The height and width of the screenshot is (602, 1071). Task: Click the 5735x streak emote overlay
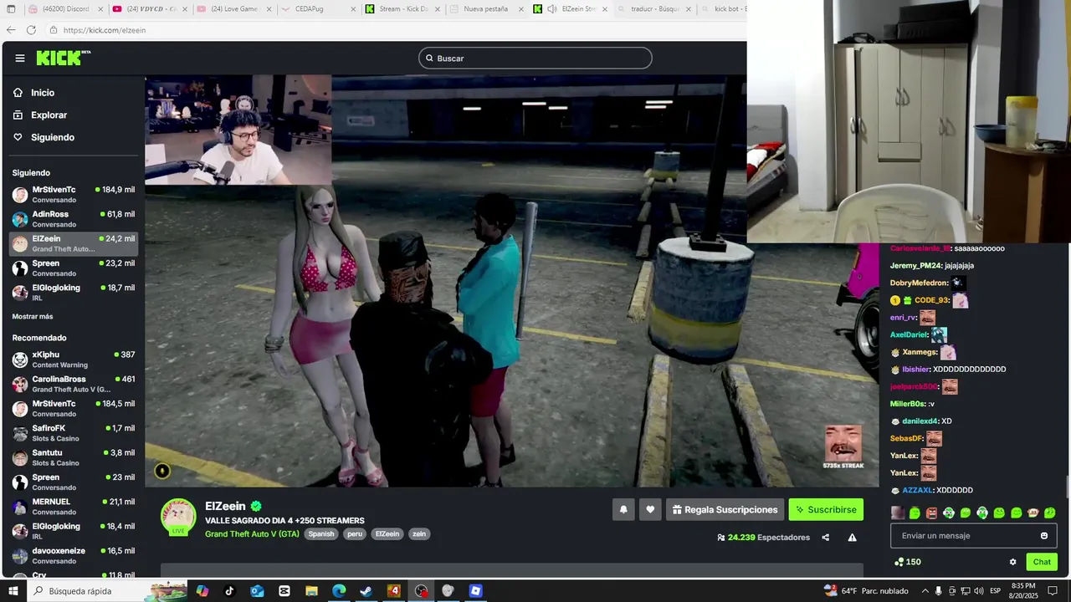point(843,447)
